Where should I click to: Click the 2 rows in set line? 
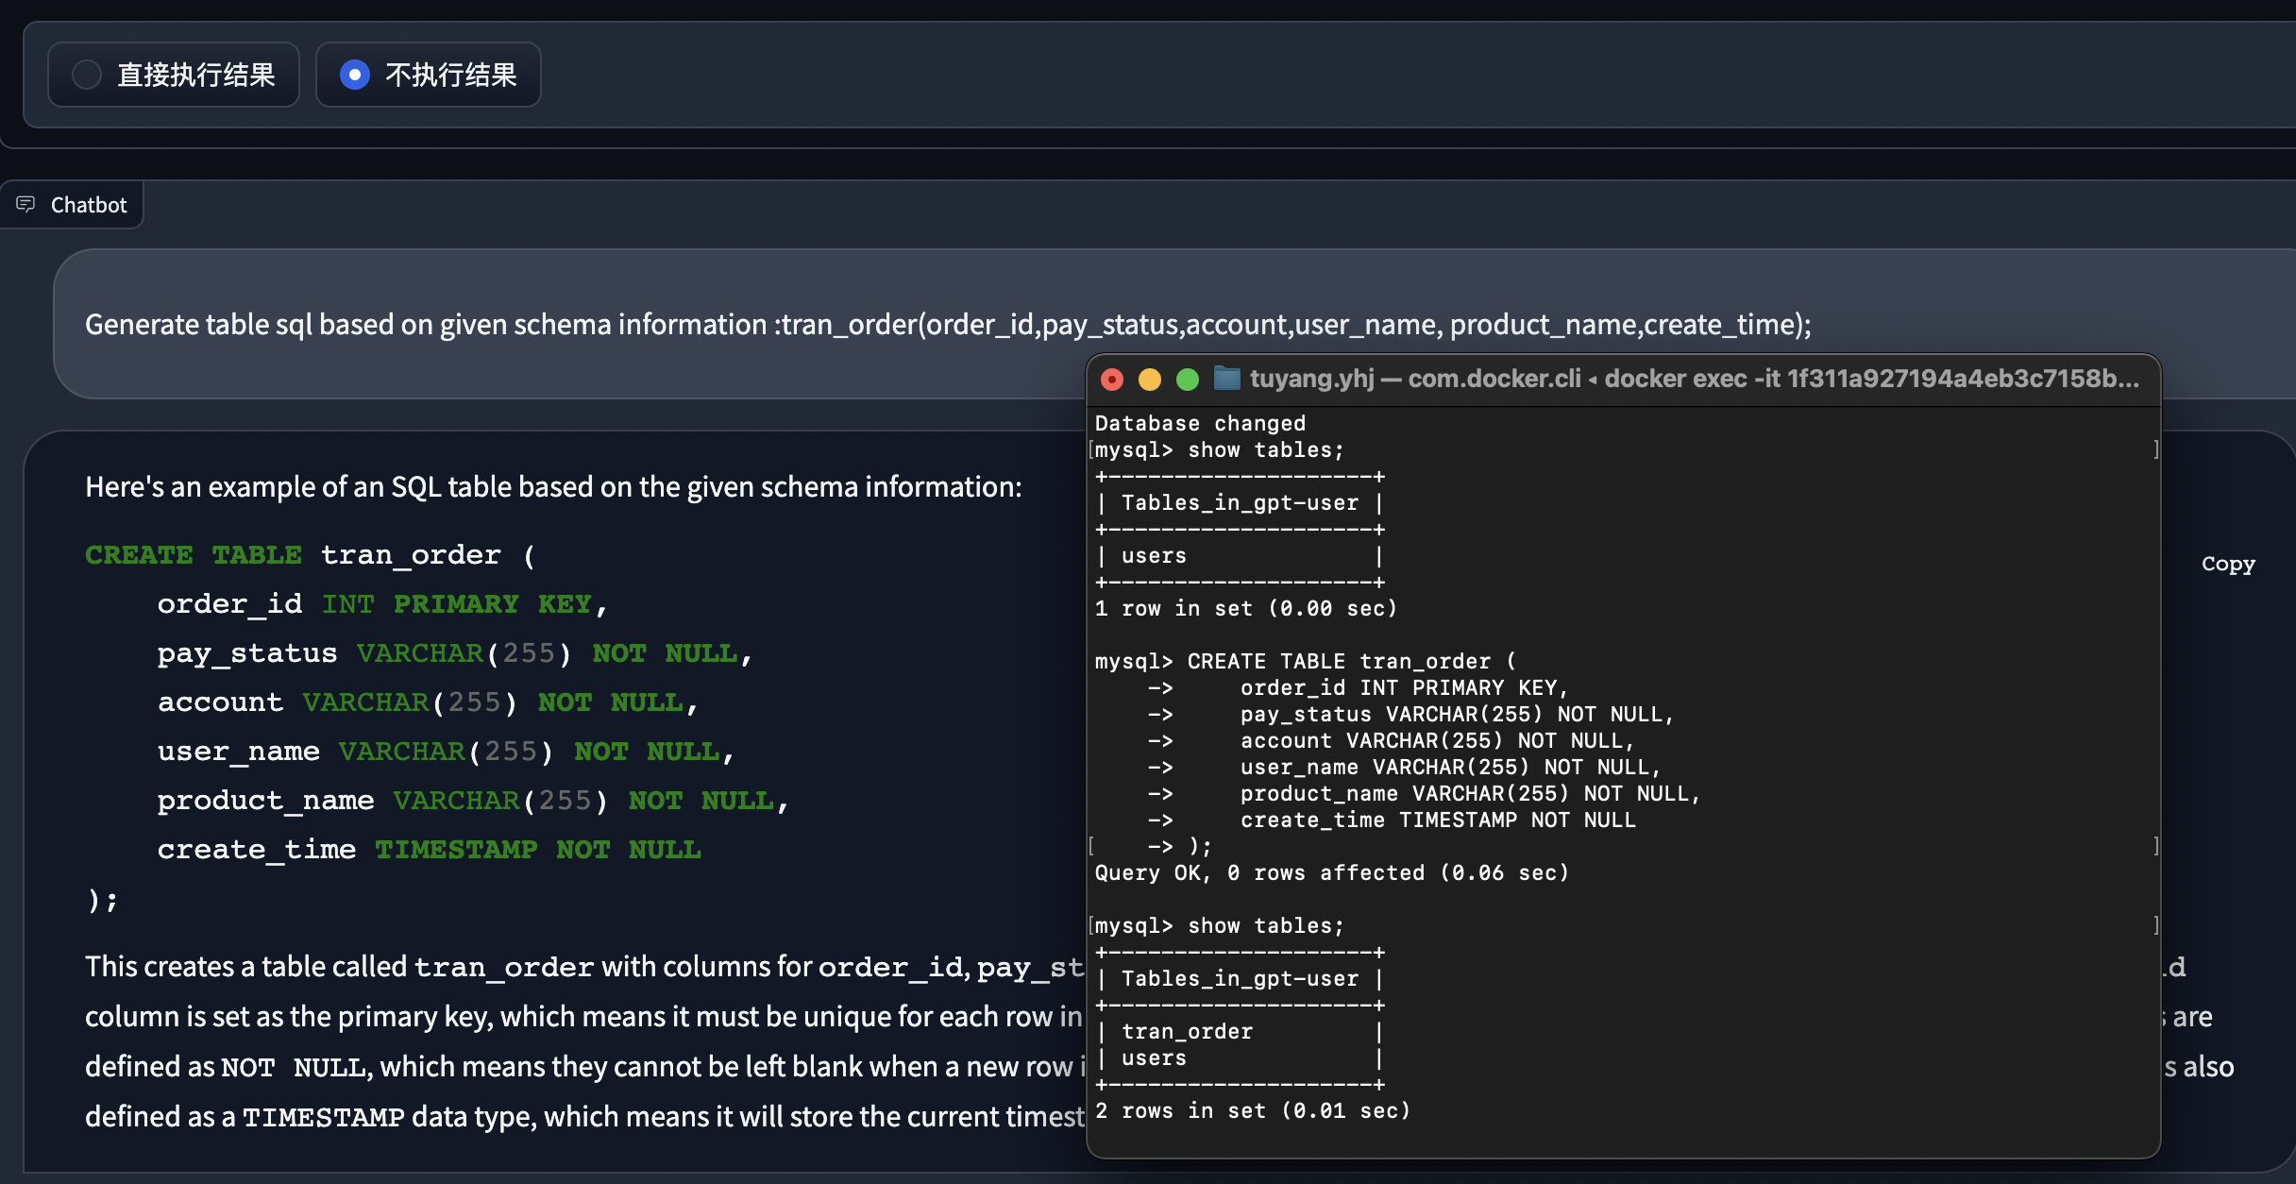1252,1110
